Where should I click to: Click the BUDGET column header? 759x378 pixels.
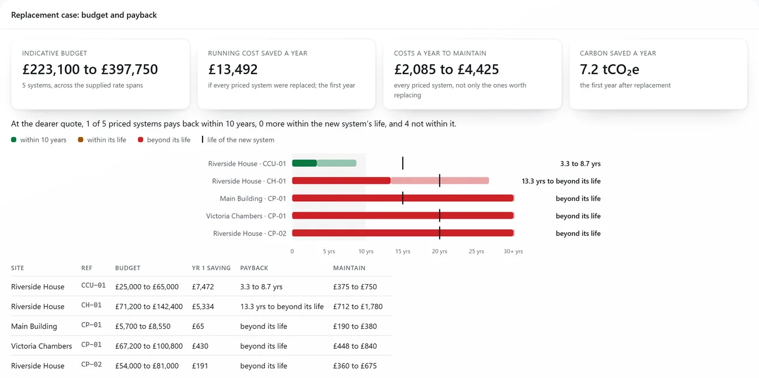click(x=128, y=268)
